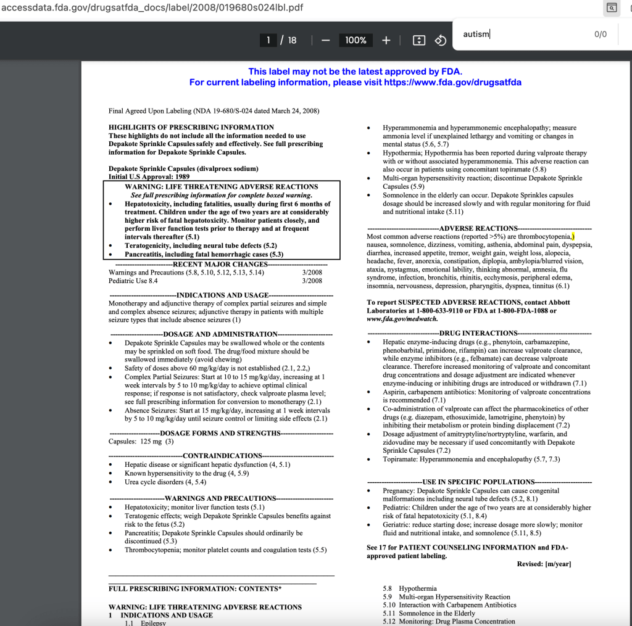This screenshot has height=626, width=632.
Task: Rotate the PDF counterclockwise
Action: pos(441,40)
